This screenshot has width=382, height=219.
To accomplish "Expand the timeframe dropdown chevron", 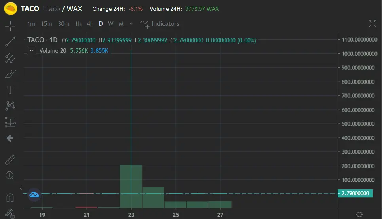I will (131, 24).
